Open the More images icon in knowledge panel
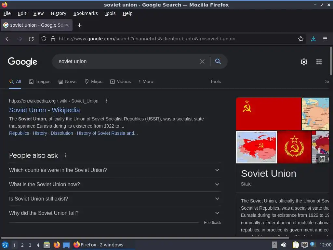 pos(322,159)
